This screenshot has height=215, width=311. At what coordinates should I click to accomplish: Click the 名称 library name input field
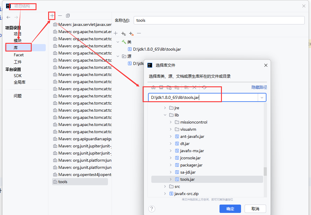[219, 20]
